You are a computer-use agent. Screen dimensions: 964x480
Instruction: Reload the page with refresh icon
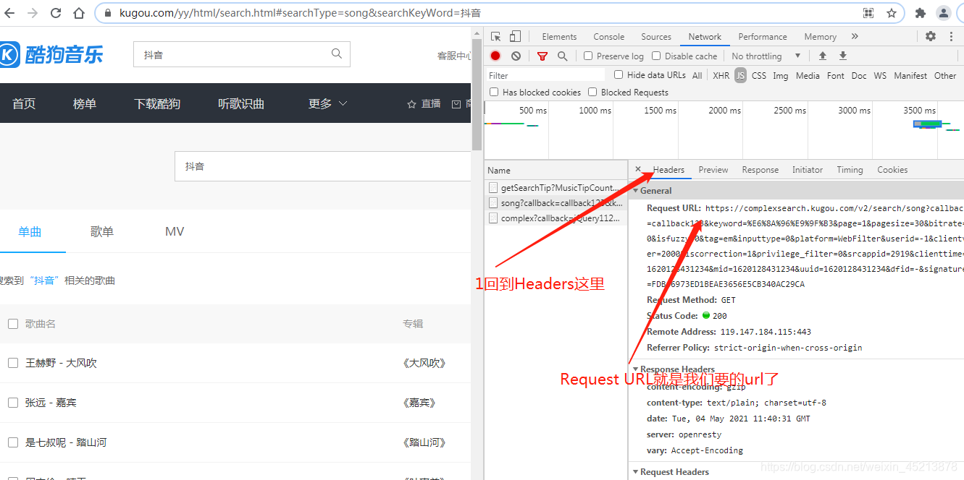pyautogui.click(x=56, y=13)
